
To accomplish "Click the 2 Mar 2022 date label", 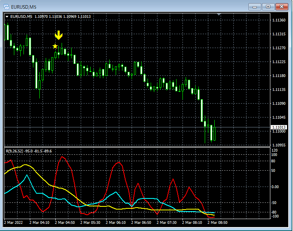I will coord(14,223).
